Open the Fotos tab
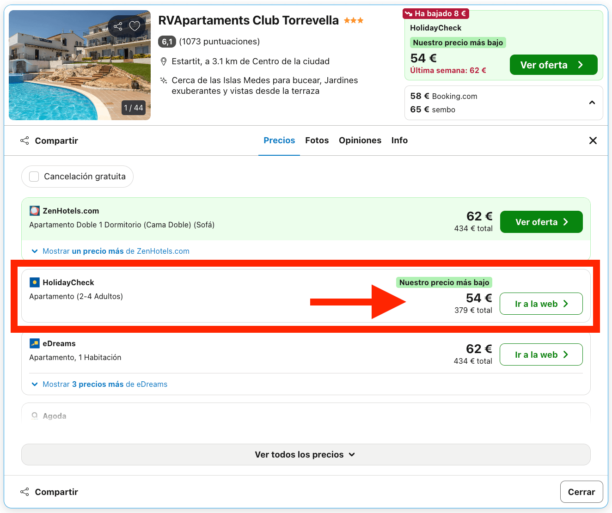The height and width of the screenshot is (513, 612). [317, 140]
